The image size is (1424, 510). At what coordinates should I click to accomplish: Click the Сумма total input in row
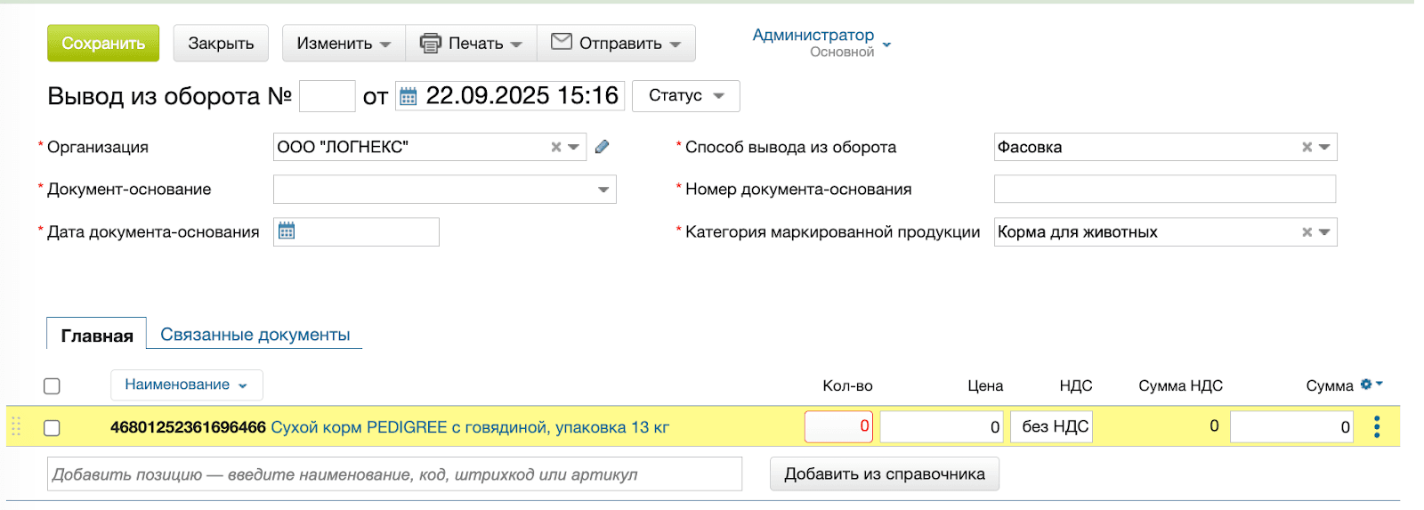tap(1291, 427)
